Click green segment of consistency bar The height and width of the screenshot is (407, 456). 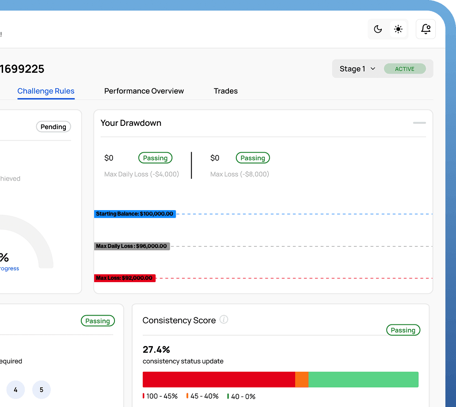[x=363, y=380]
